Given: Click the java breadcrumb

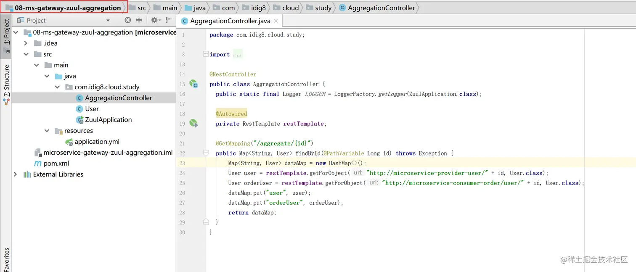Looking at the screenshot, I should pos(195,8).
